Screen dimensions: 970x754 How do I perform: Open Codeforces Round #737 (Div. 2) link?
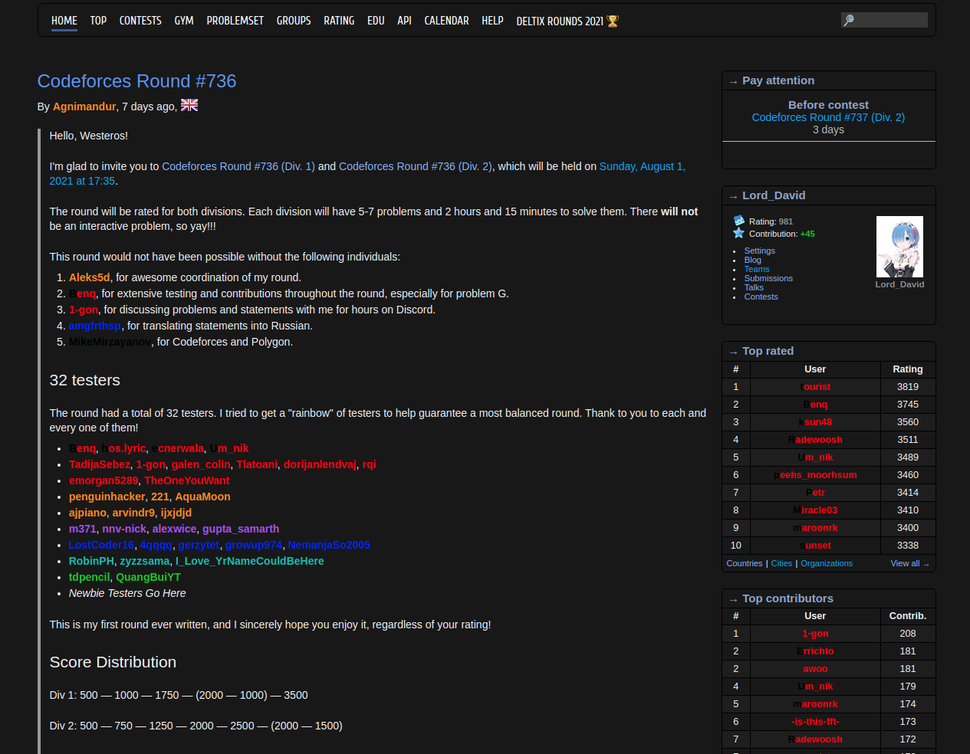[828, 117]
